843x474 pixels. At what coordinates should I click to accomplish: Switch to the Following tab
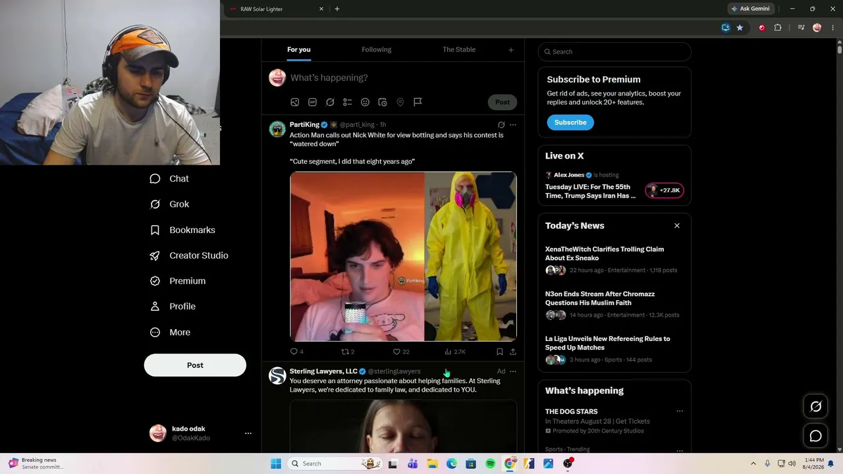(x=376, y=49)
